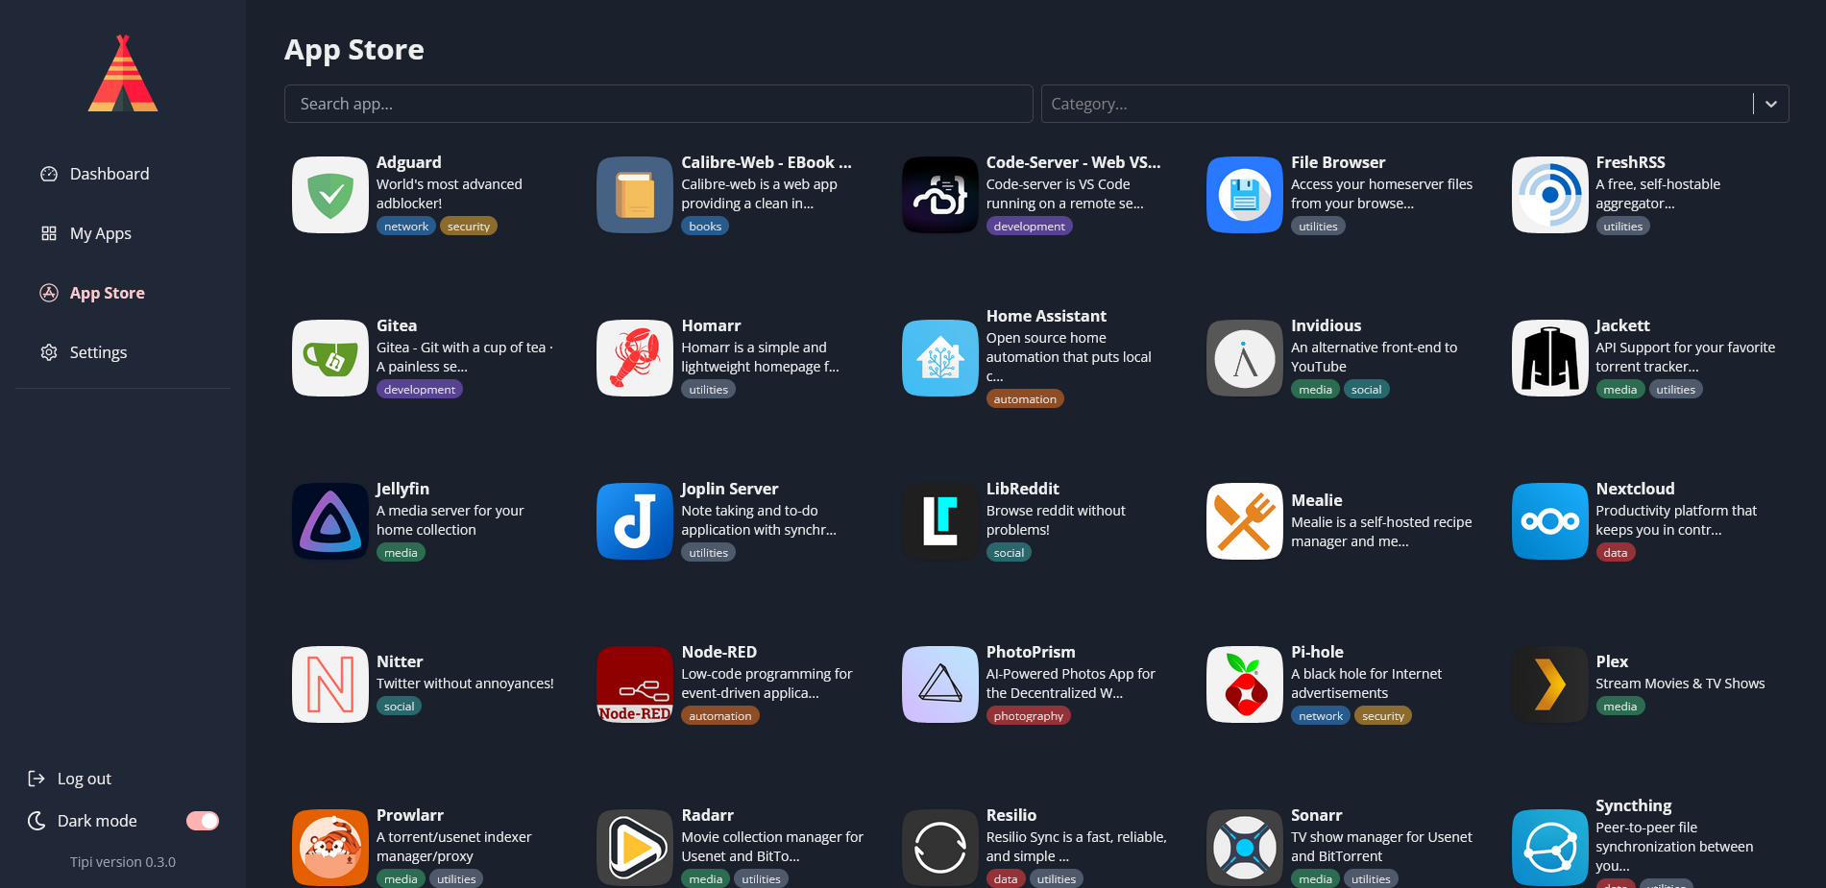Click the Sonarr app title
This screenshot has width=1826, height=888.
click(x=1316, y=815)
